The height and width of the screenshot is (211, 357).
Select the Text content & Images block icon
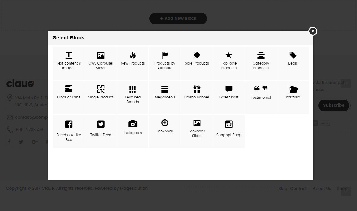(x=69, y=55)
